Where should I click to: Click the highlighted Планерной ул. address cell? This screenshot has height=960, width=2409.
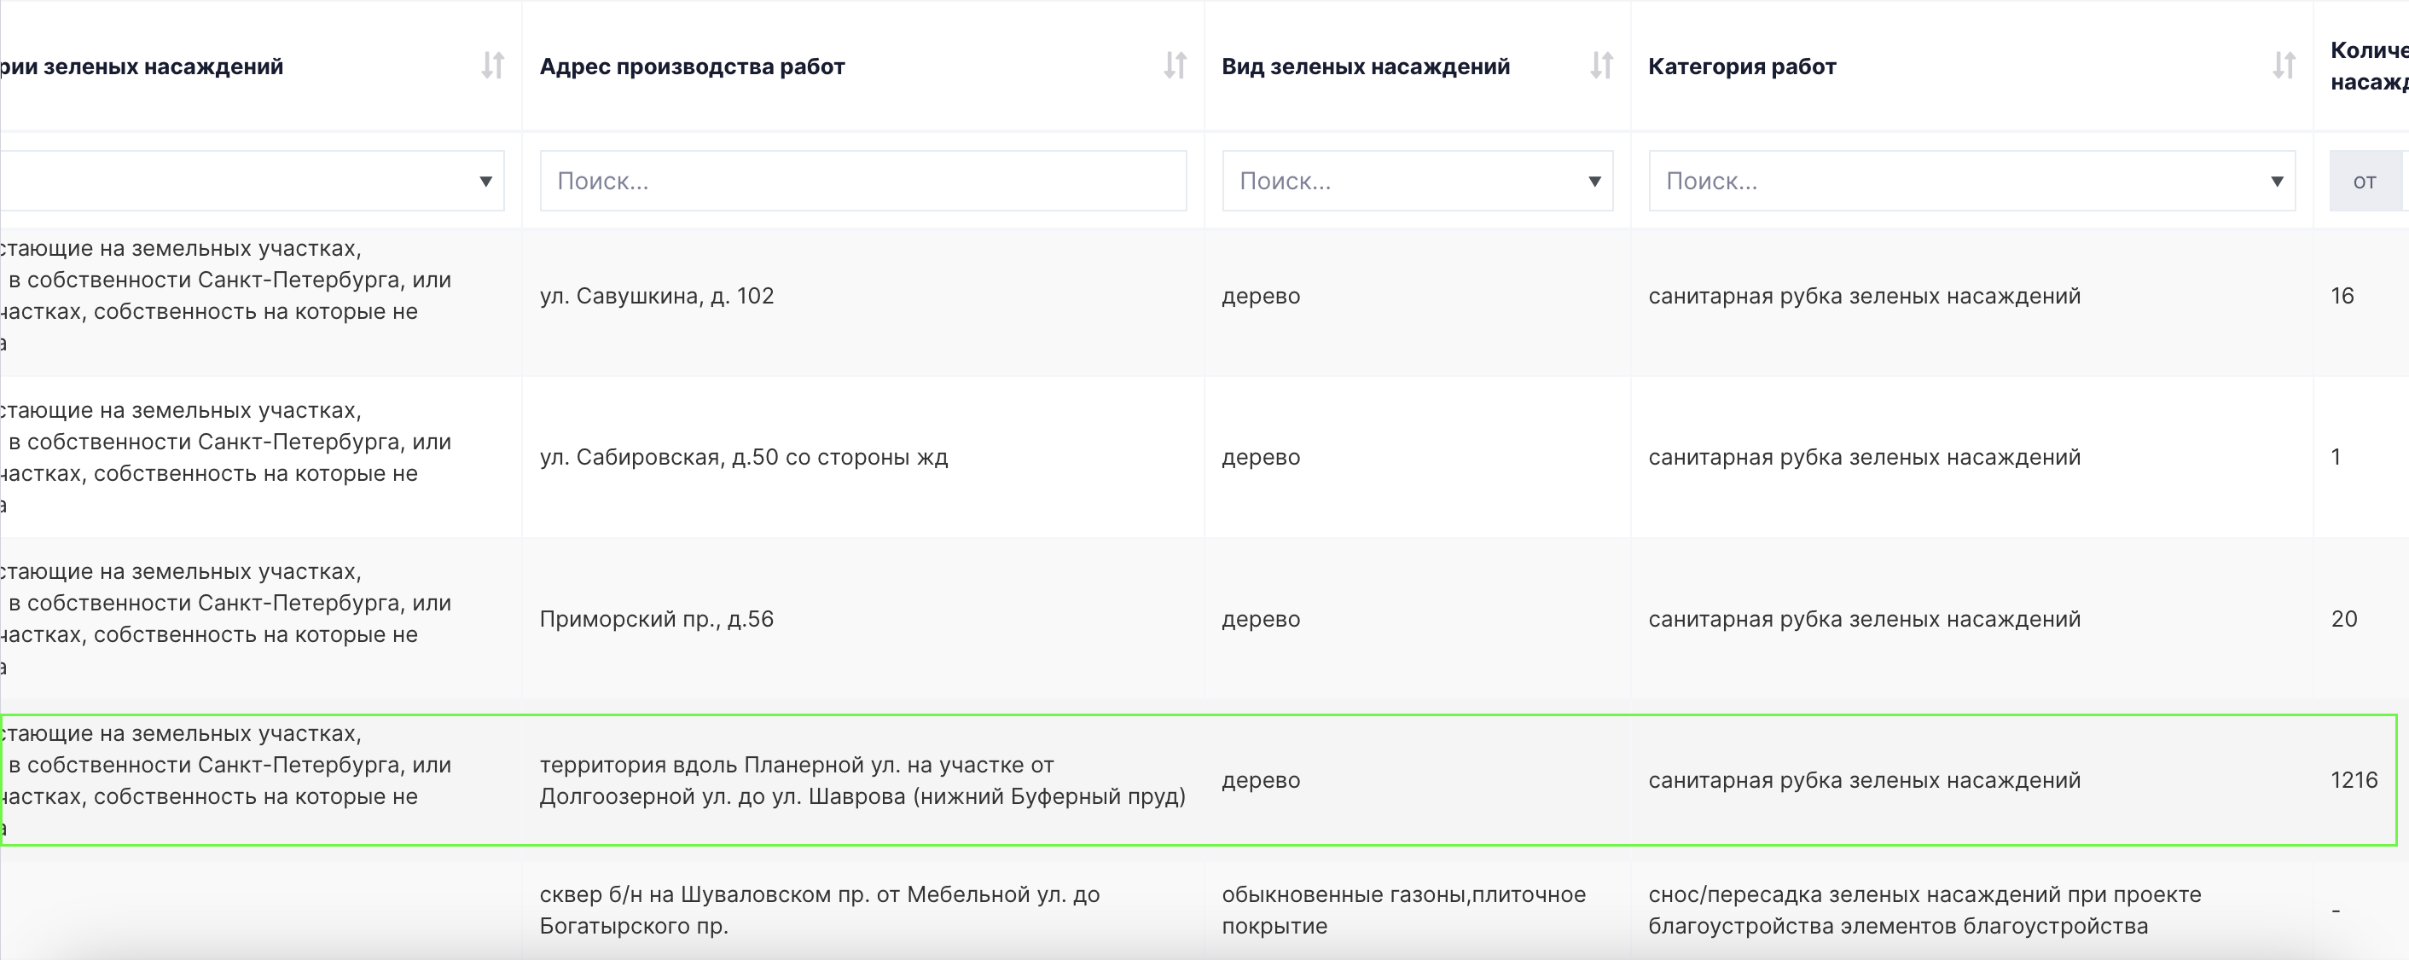[x=862, y=780]
